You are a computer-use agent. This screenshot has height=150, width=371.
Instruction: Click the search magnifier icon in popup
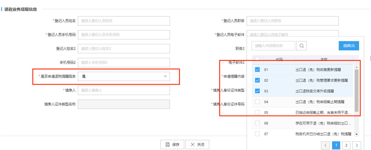(x=302, y=46)
